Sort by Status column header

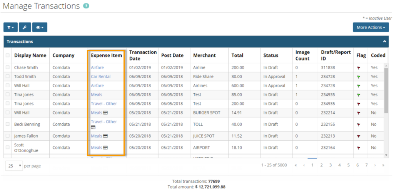click(x=270, y=55)
